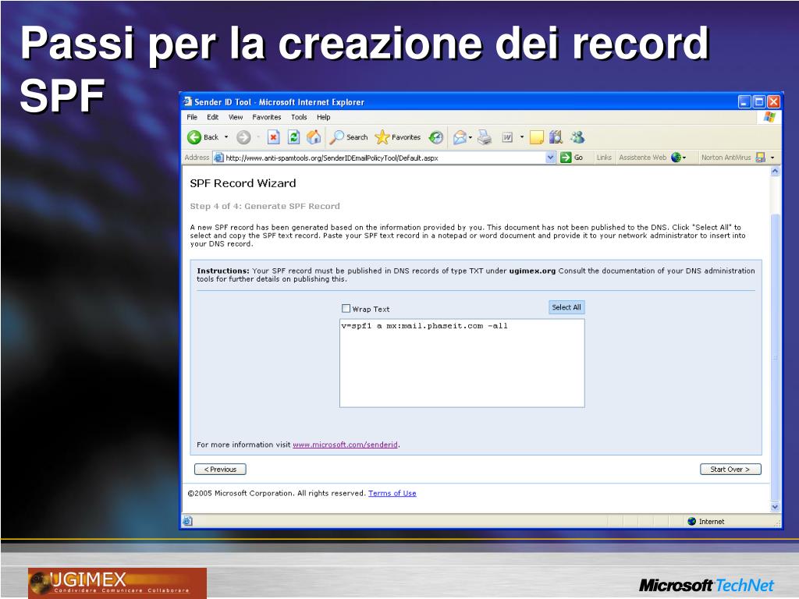Expand the Mail dropdown arrow
799x599 pixels.
(x=471, y=137)
